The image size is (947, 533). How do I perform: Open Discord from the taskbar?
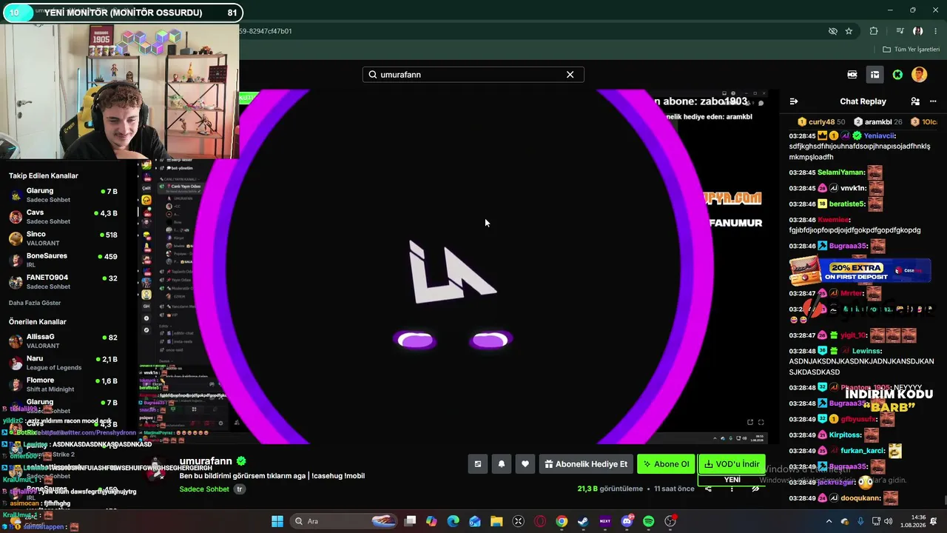click(x=627, y=521)
